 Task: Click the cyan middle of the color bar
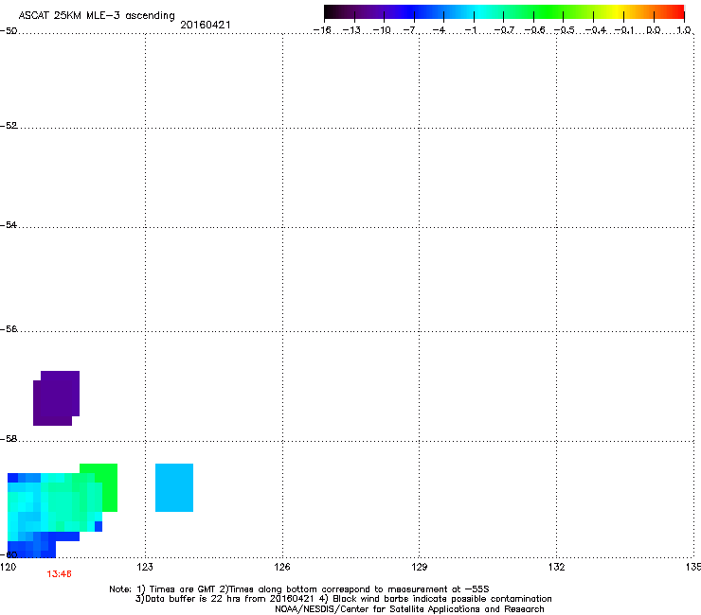[x=480, y=11]
